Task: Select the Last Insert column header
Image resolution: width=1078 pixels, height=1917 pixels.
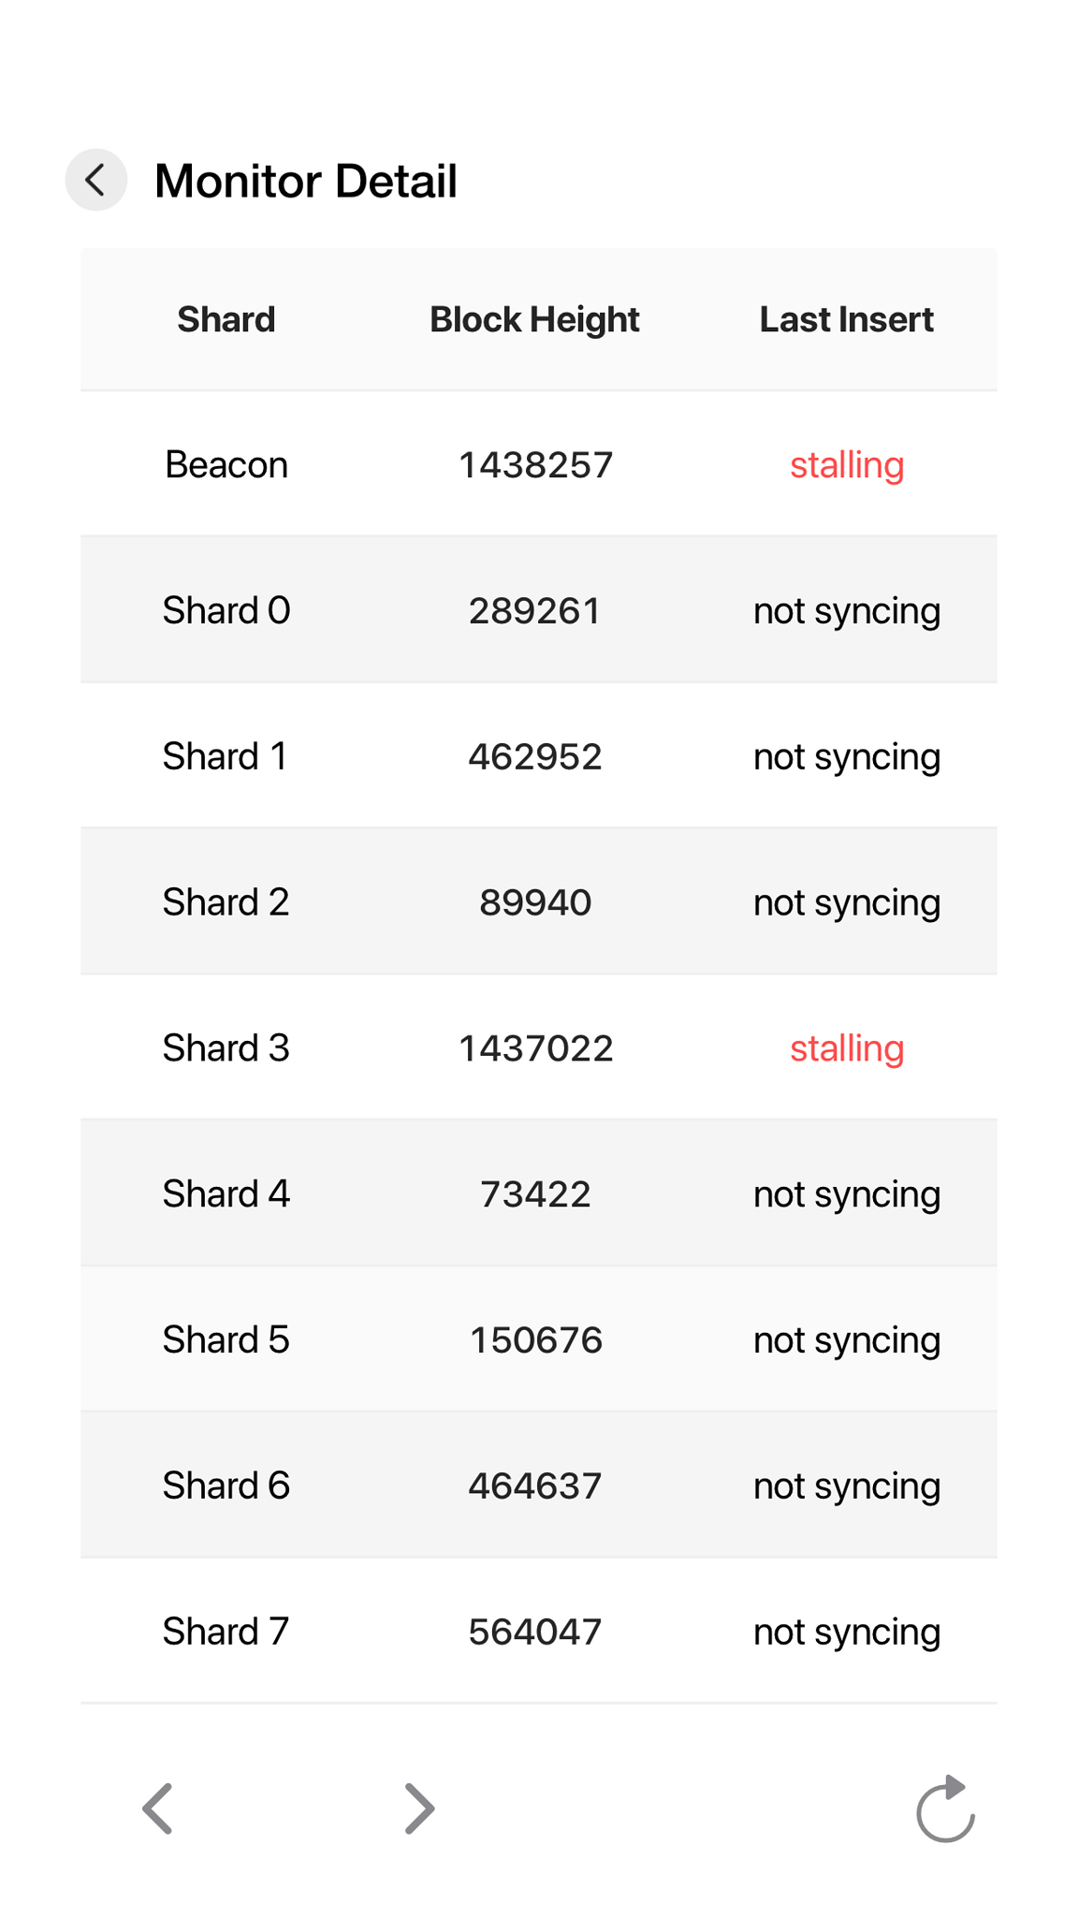Action: point(846,320)
